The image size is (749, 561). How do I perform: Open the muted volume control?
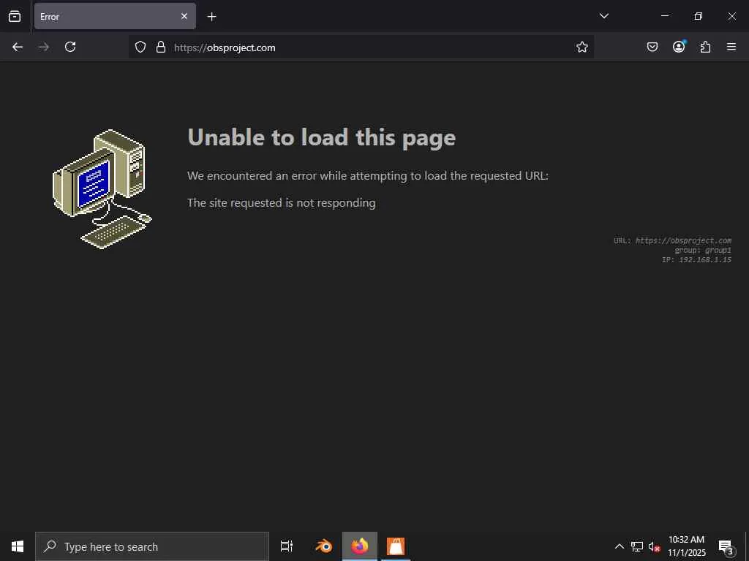point(654,547)
